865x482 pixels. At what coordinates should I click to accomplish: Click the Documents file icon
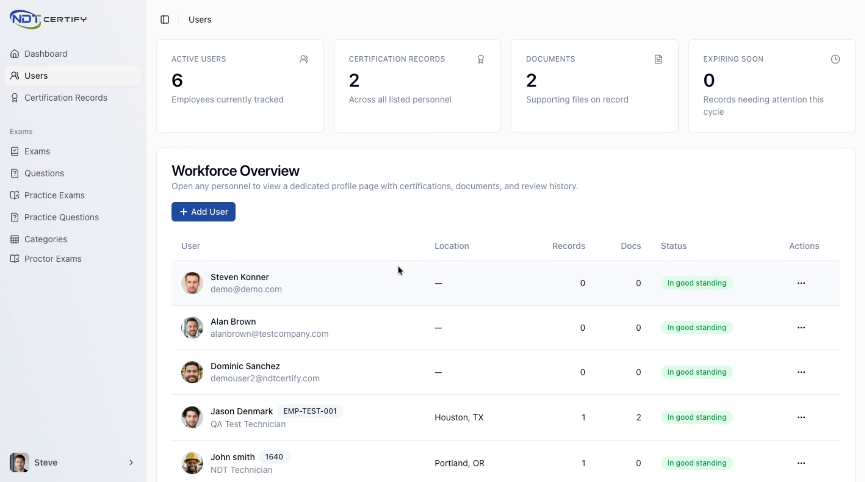(x=658, y=59)
